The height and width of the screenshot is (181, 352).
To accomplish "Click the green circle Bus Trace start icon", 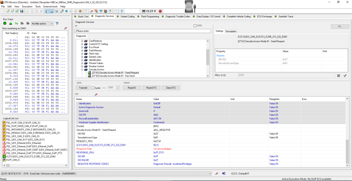I will coord(5,23).
